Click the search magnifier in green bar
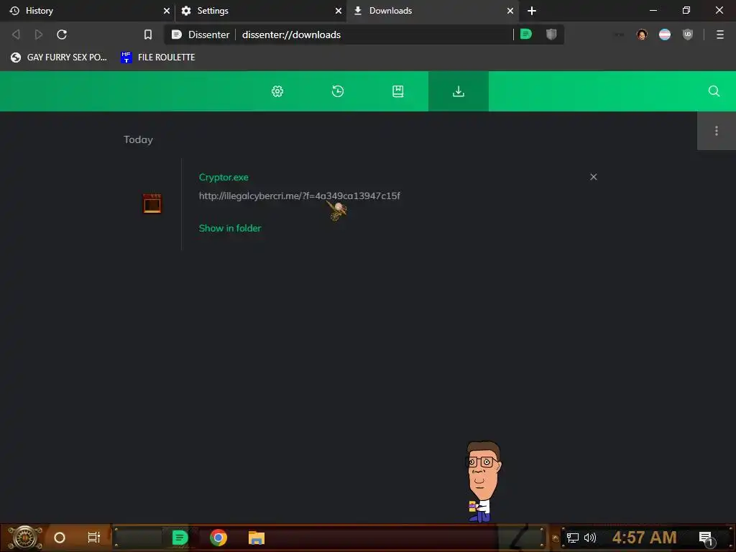 (714, 91)
